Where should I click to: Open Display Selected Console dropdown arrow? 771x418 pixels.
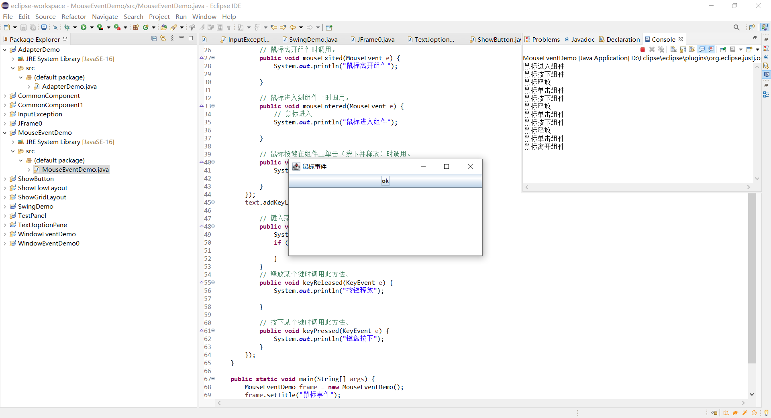(x=740, y=49)
